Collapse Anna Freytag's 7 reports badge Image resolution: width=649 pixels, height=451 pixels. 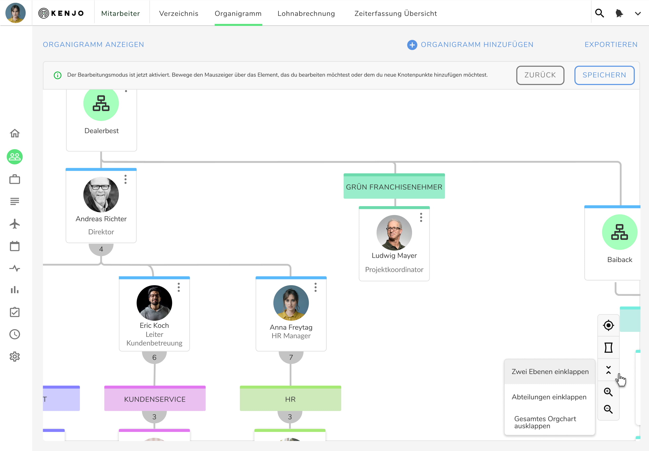click(291, 357)
